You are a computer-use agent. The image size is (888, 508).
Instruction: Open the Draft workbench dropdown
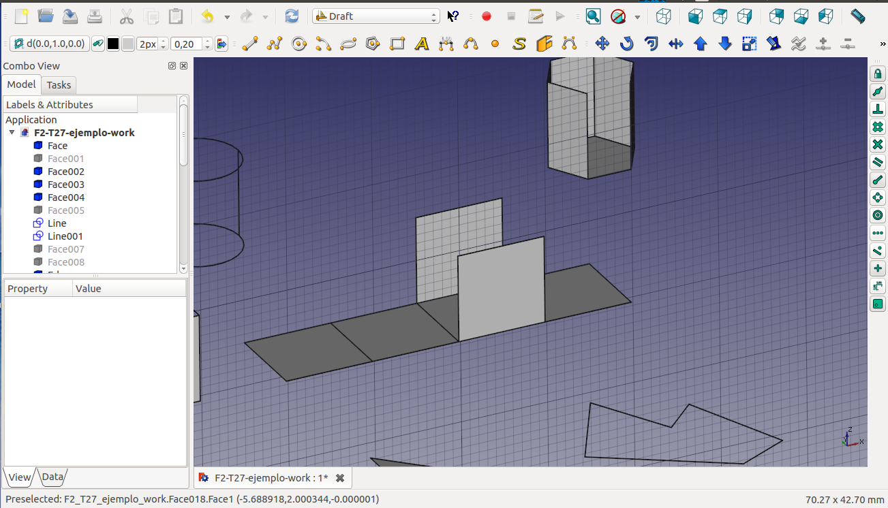click(376, 16)
